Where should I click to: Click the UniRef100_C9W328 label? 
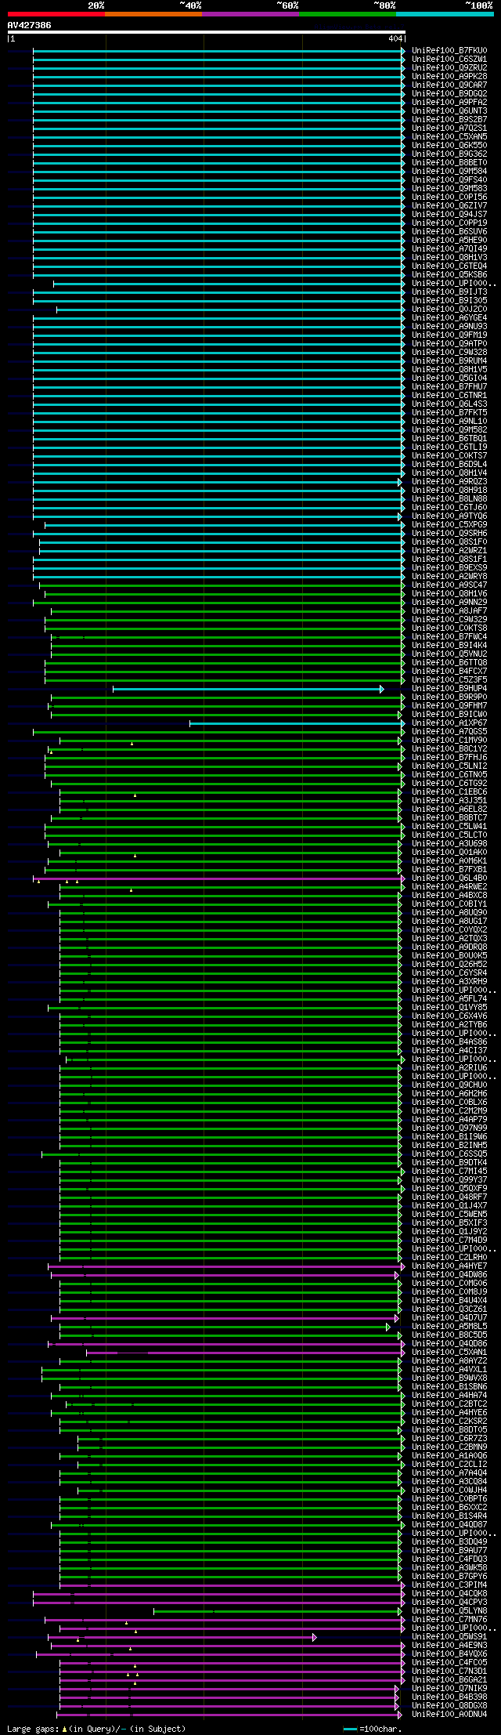[449, 353]
